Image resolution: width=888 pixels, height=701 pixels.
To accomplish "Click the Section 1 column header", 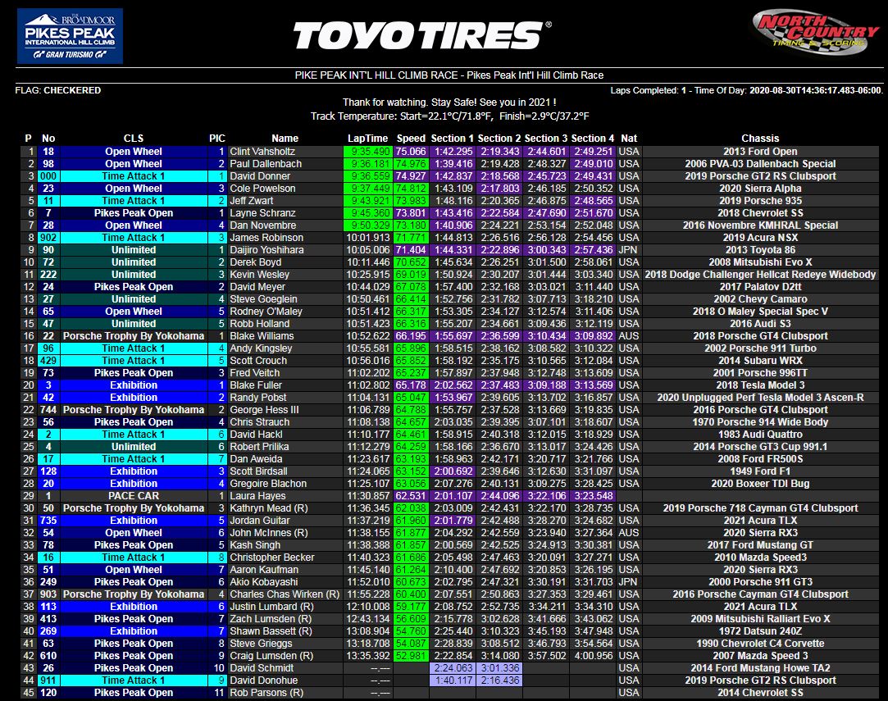I will click(453, 138).
